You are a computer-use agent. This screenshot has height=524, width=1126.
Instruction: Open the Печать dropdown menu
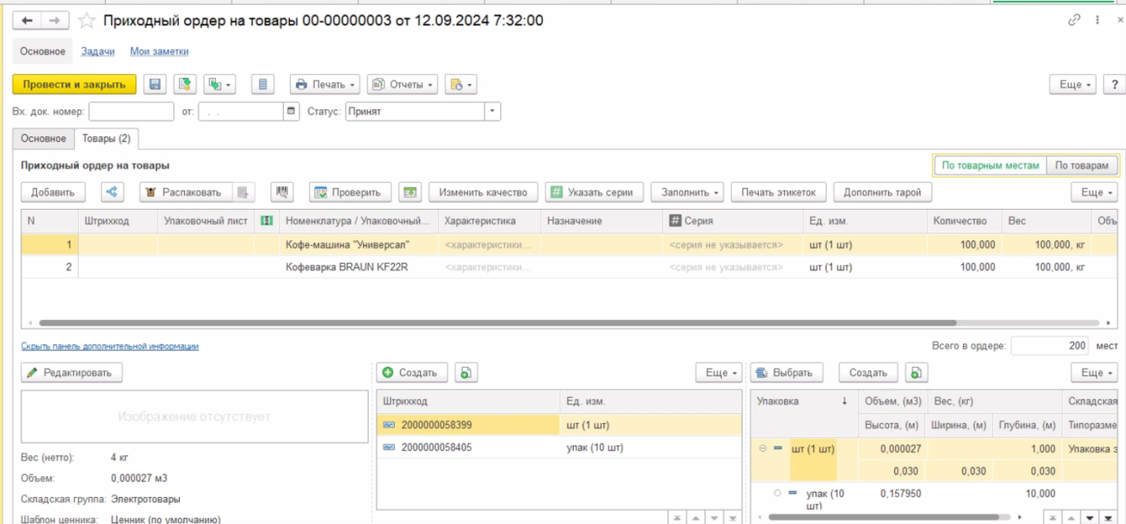[325, 84]
